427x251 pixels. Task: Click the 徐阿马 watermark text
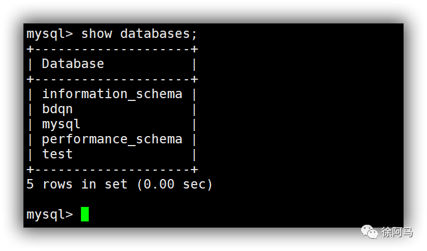pos(397,232)
